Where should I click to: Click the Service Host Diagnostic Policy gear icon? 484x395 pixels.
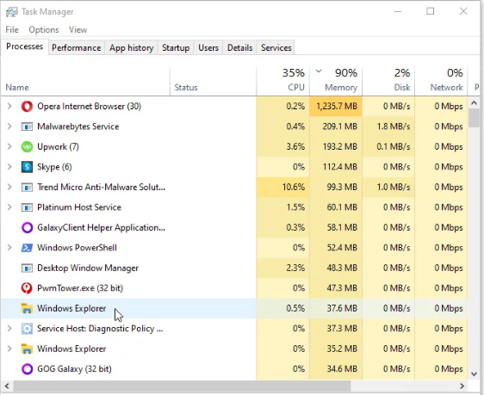point(27,329)
